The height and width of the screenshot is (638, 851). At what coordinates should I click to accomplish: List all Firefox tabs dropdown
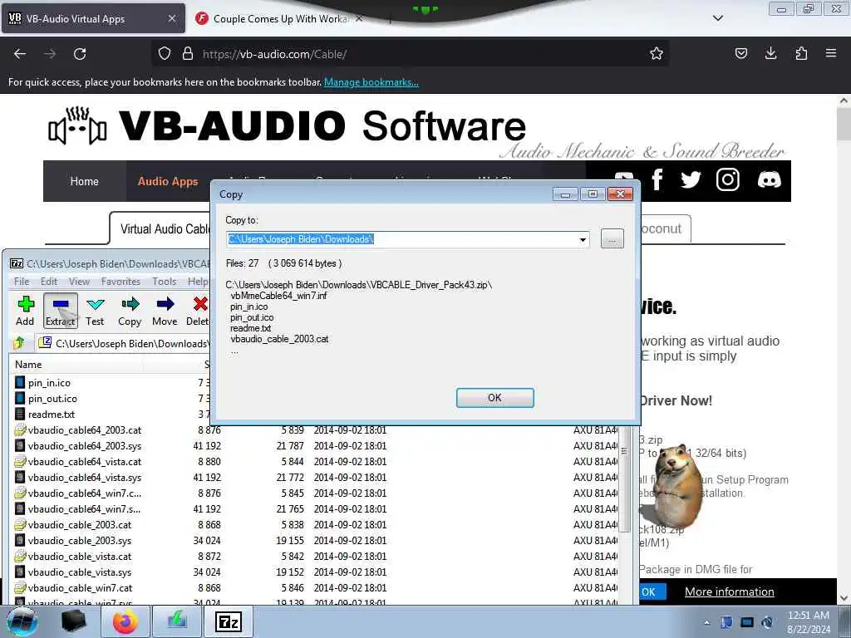click(x=717, y=18)
